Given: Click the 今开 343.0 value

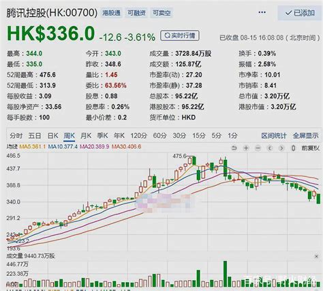Looking at the screenshot, I should click(113, 54).
